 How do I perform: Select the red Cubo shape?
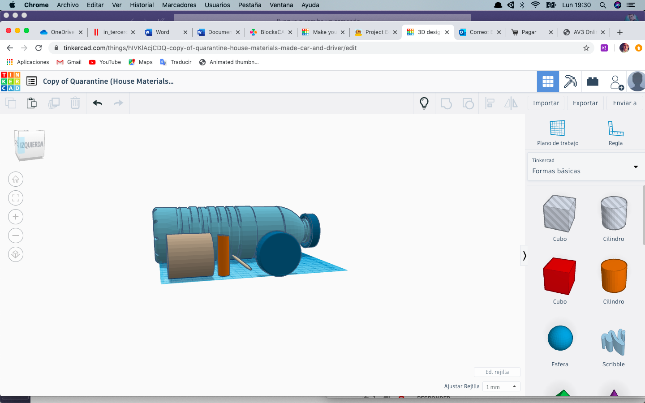(559, 276)
